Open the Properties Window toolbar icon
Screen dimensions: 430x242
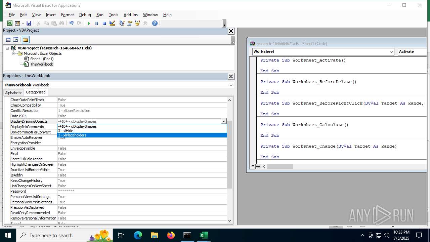[129, 23]
